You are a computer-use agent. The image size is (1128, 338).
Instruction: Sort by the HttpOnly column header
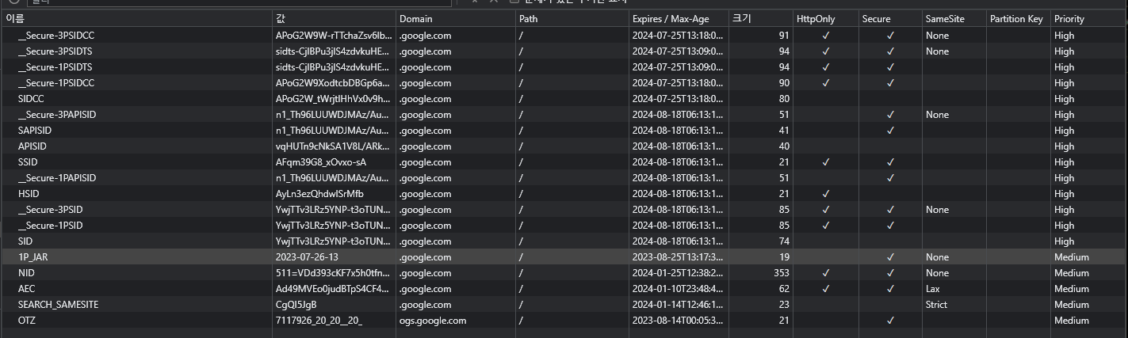point(826,19)
